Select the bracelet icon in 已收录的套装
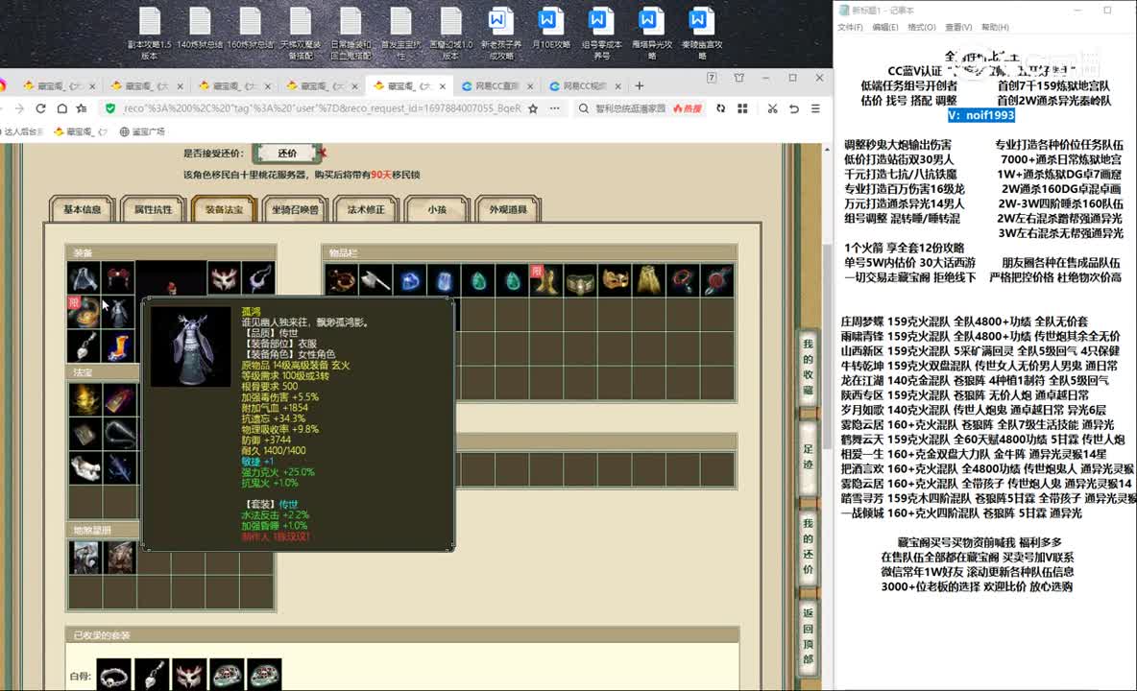 114,675
